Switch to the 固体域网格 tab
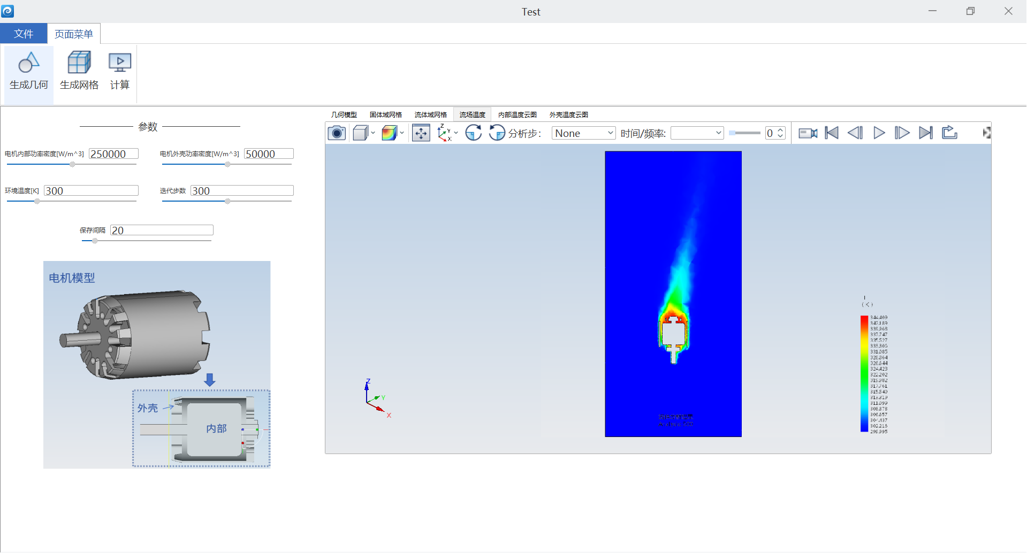This screenshot has width=1027, height=553. point(386,114)
